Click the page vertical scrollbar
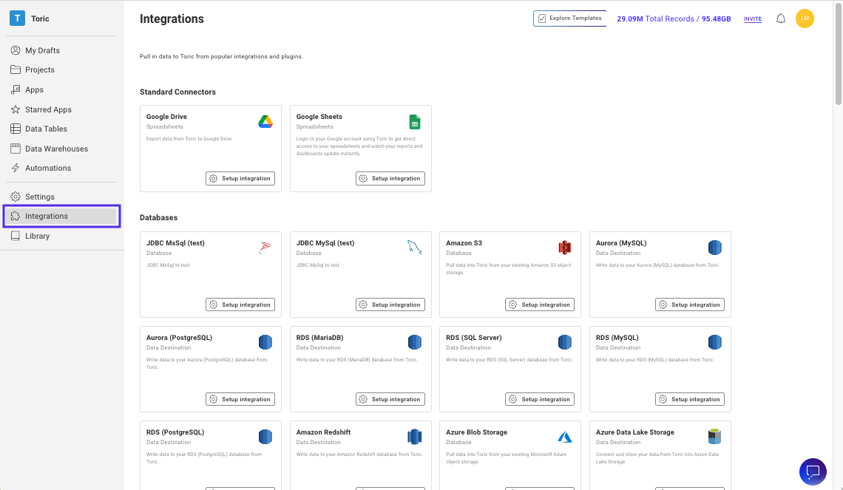Image resolution: width=843 pixels, height=490 pixels. tap(838, 54)
